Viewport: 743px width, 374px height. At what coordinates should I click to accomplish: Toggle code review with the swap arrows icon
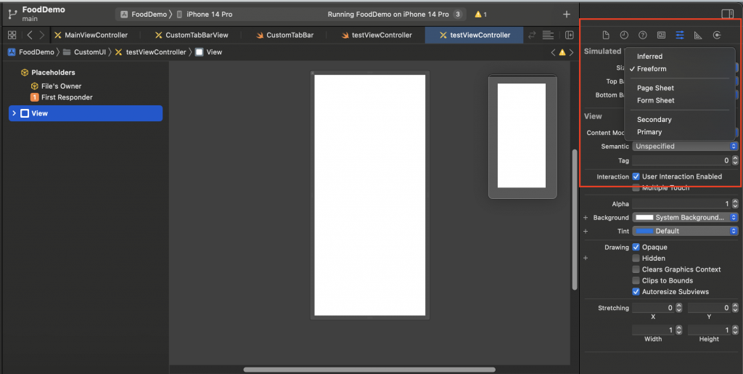point(532,35)
